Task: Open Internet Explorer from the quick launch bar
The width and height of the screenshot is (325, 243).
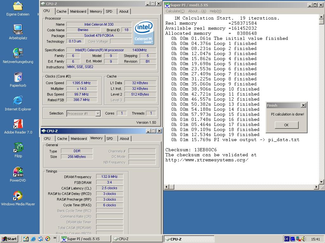Action: 33,239
